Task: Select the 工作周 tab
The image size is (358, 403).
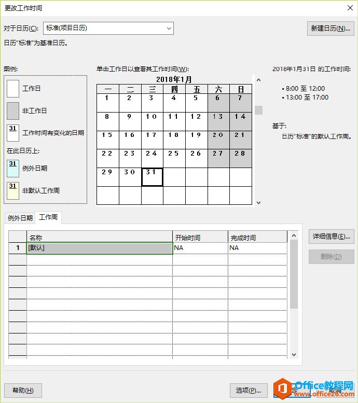Action: (48, 217)
